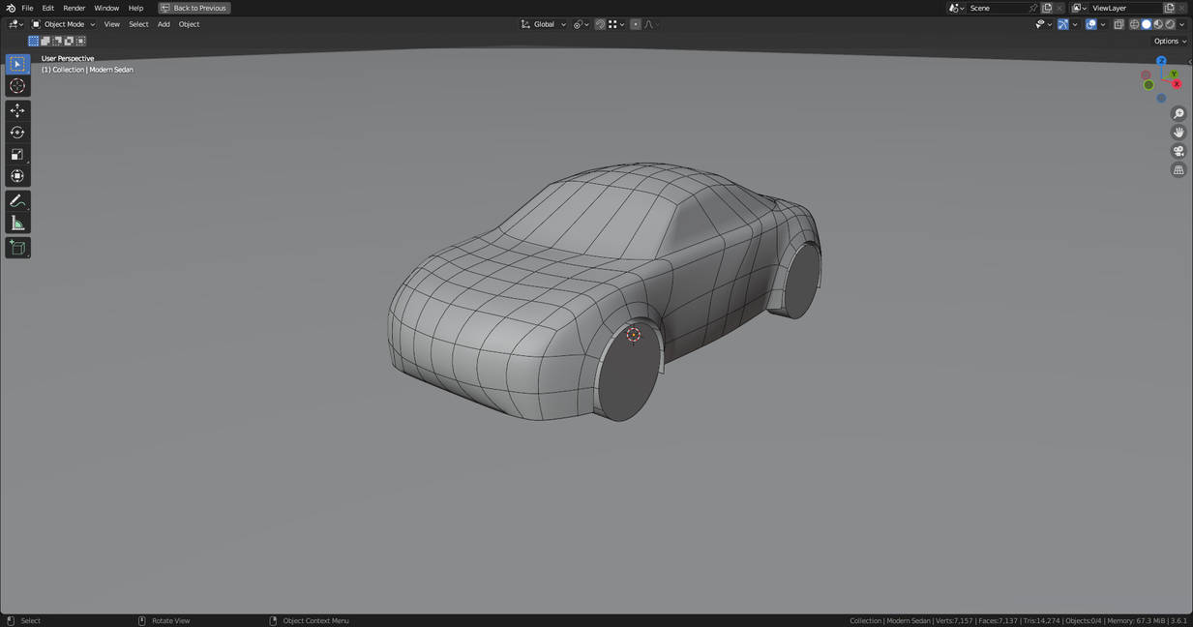This screenshot has width=1193, height=627.
Task: Select the Move tool in the toolbar
Action: [x=17, y=110]
